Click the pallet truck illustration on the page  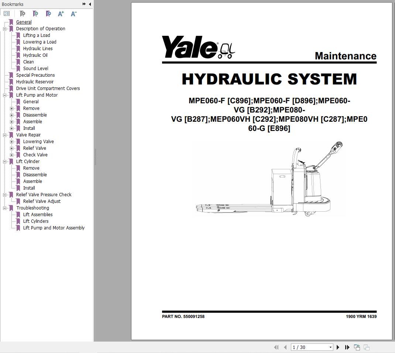tap(269, 179)
